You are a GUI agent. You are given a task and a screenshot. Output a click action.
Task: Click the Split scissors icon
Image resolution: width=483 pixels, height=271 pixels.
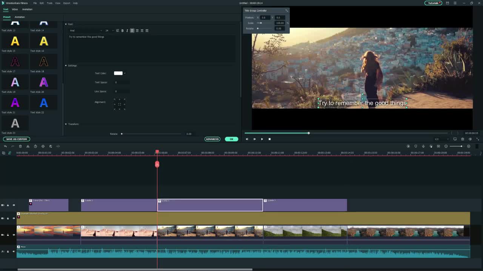pos(28,146)
